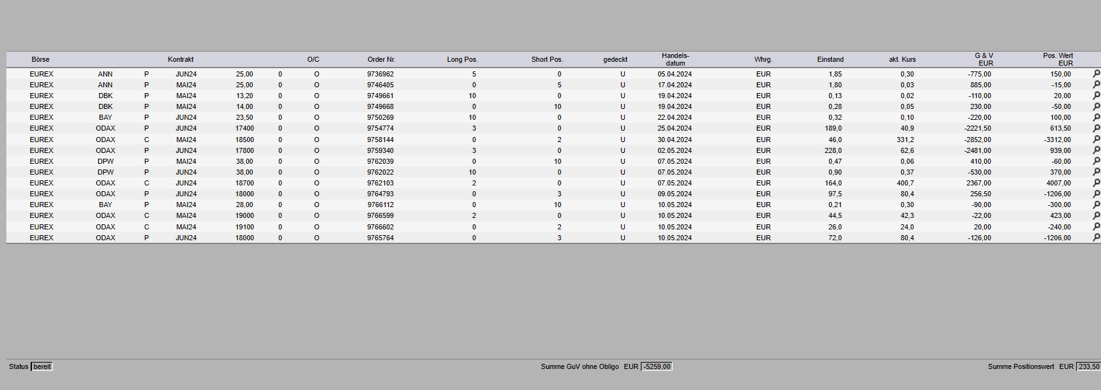Click the Handelsdatum column header
The width and height of the screenshot is (1101, 390).
pyautogui.click(x=675, y=59)
